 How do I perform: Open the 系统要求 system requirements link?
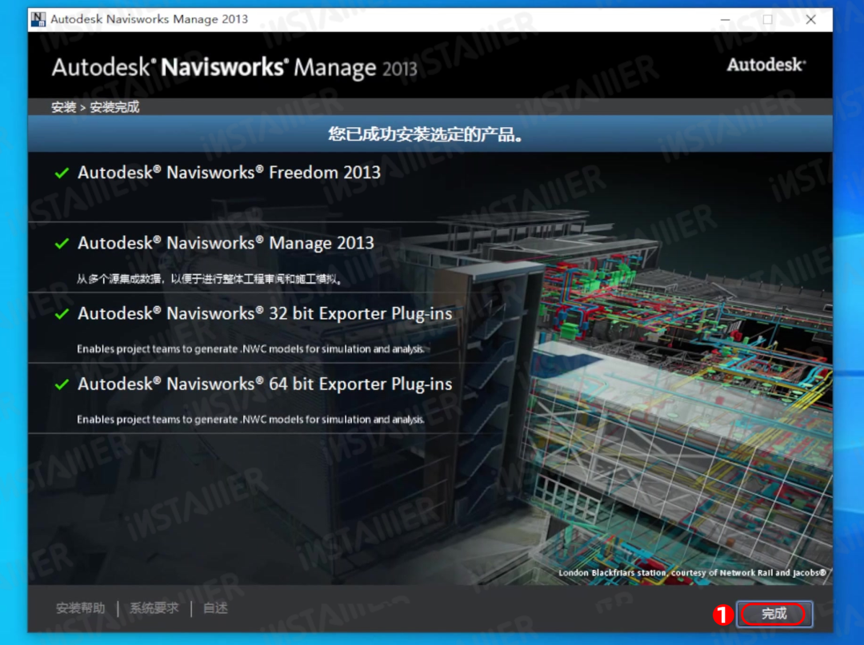coord(154,608)
